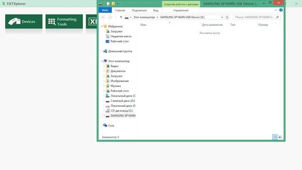The height and width of the screenshot is (170, 302).
Task: Click the Музыка folder icon
Action: (x=108, y=86)
